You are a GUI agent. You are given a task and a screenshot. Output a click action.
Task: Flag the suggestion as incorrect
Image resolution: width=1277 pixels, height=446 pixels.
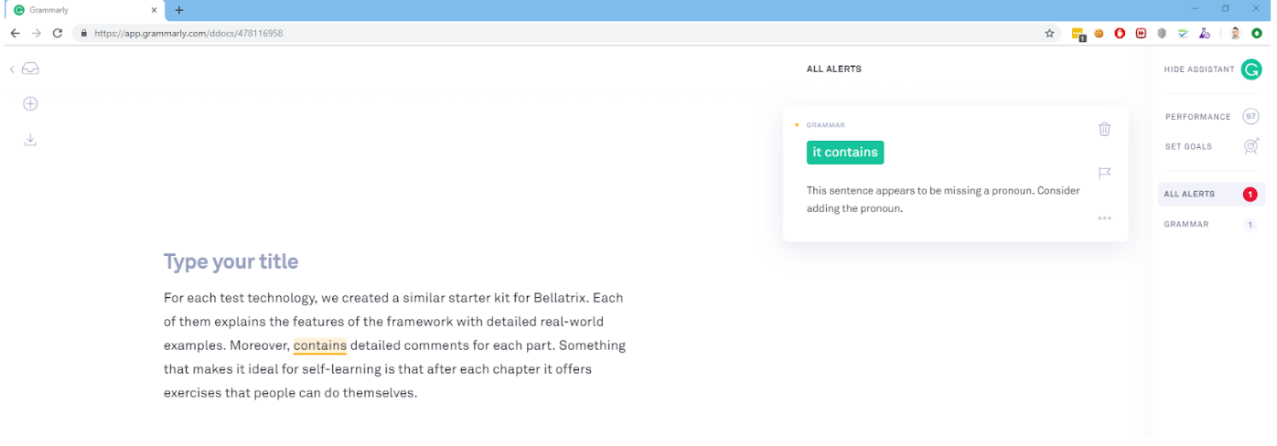coord(1104,173)
